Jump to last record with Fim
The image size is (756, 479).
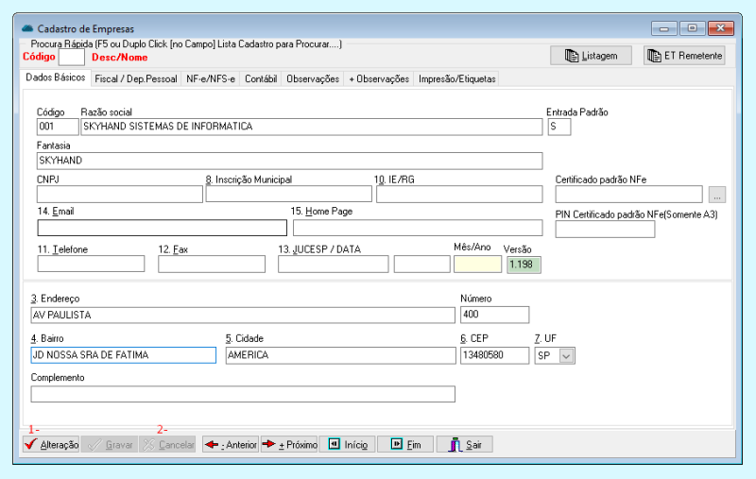pyautogui.click(x=405, y=444)
